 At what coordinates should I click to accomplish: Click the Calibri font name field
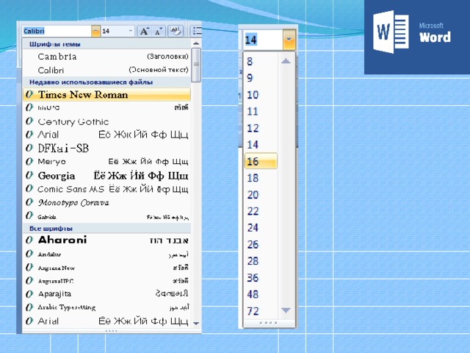(56, 31)
